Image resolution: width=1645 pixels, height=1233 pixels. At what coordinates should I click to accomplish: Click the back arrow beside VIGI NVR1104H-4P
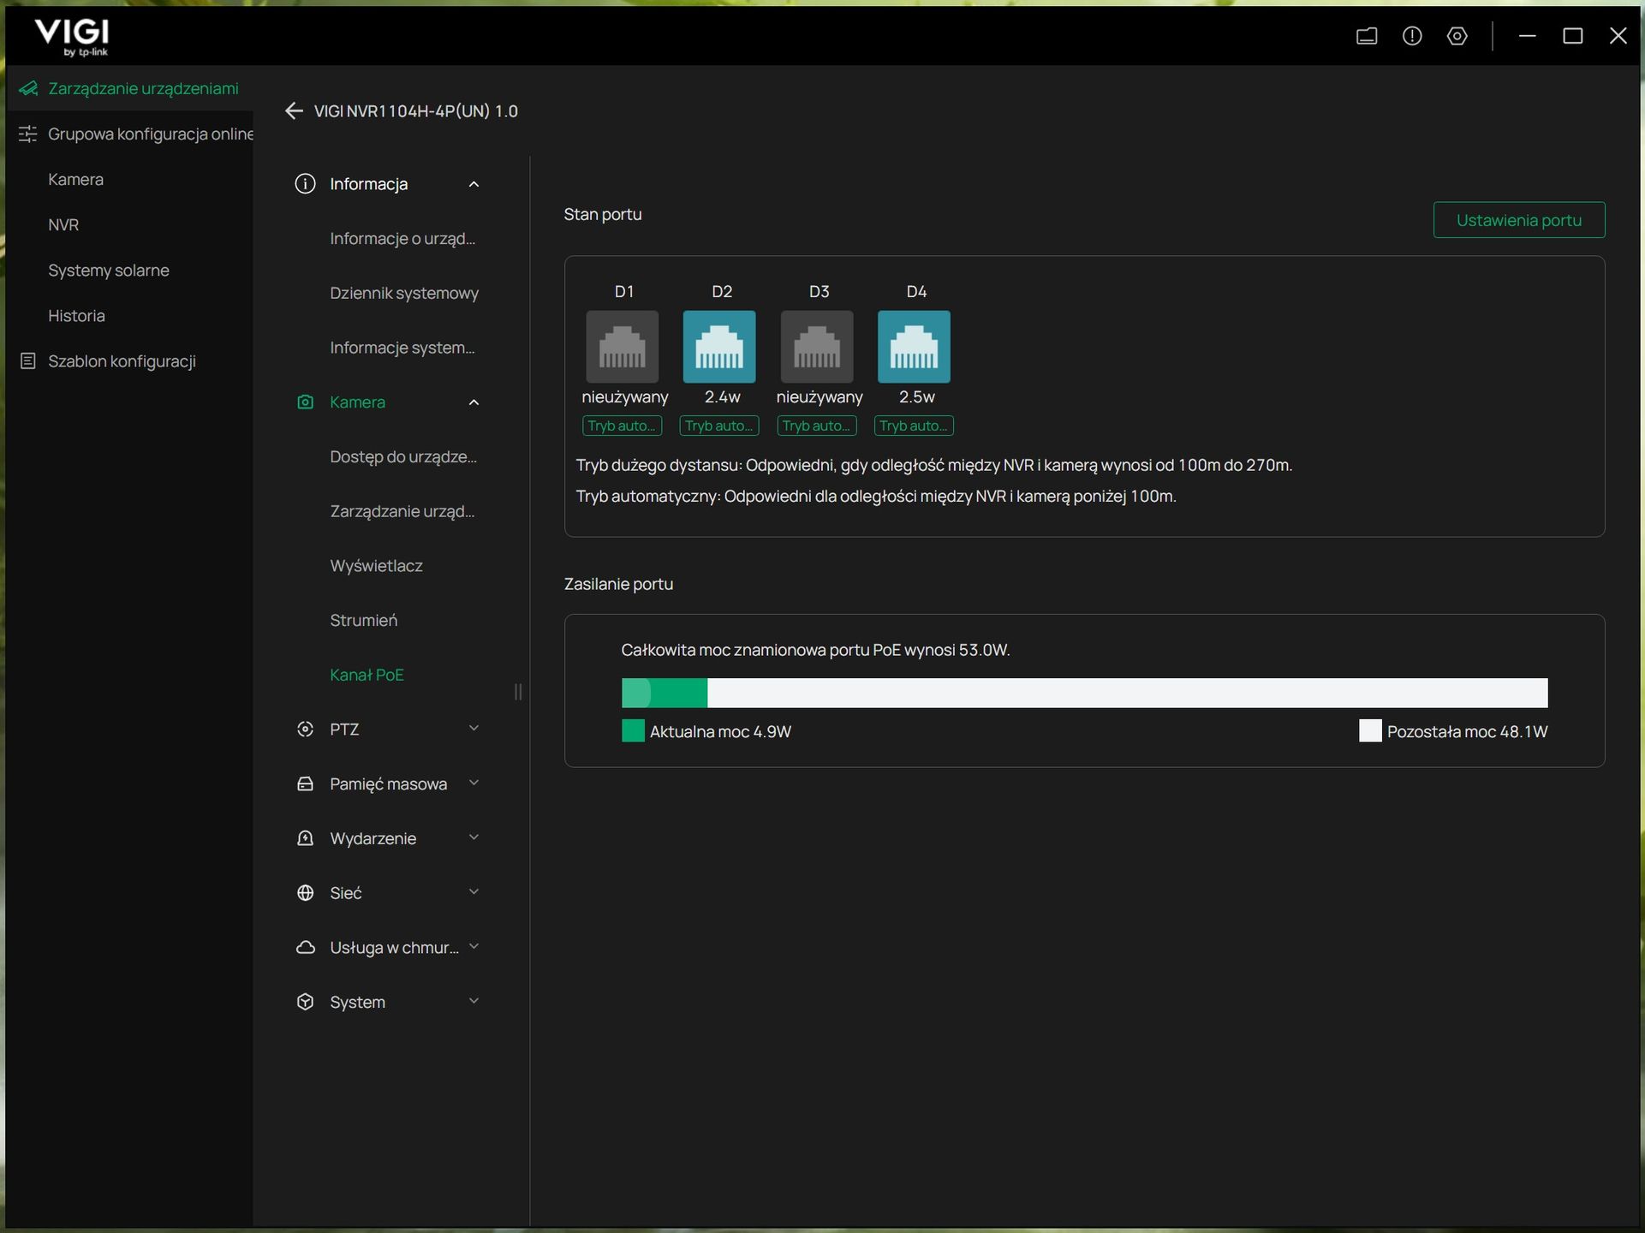(294, 111)
